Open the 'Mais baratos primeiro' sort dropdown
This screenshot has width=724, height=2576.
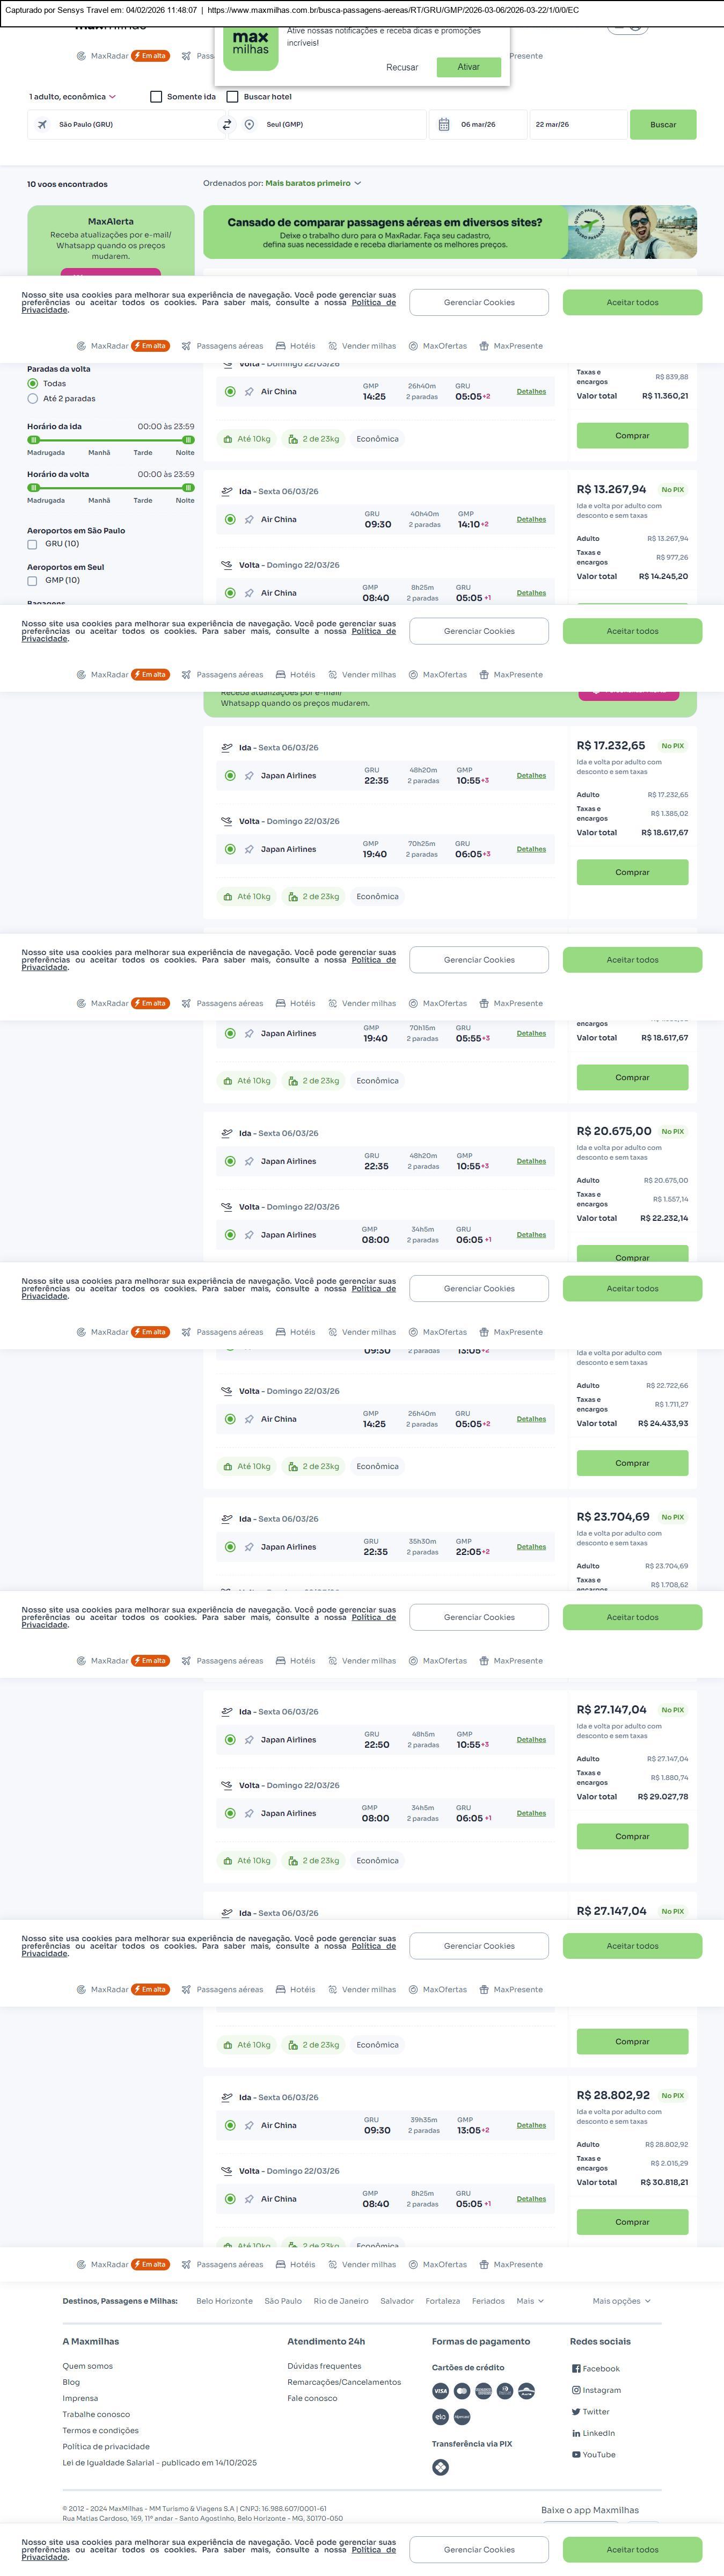pyautogui.click(x=312, y=183)
